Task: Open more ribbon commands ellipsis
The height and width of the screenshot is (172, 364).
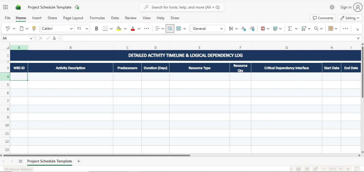Action: (345, 29)
